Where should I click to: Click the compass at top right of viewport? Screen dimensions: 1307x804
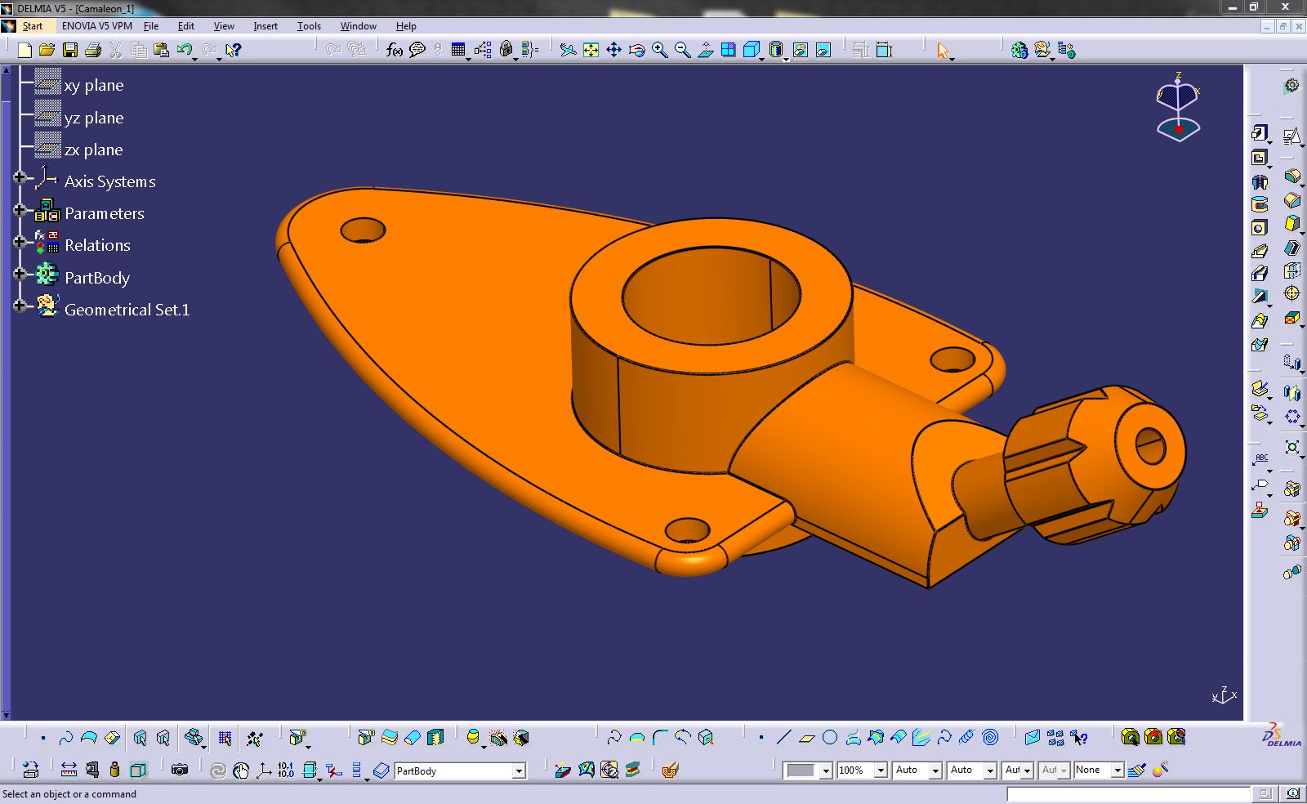(x=1178, y=106)
